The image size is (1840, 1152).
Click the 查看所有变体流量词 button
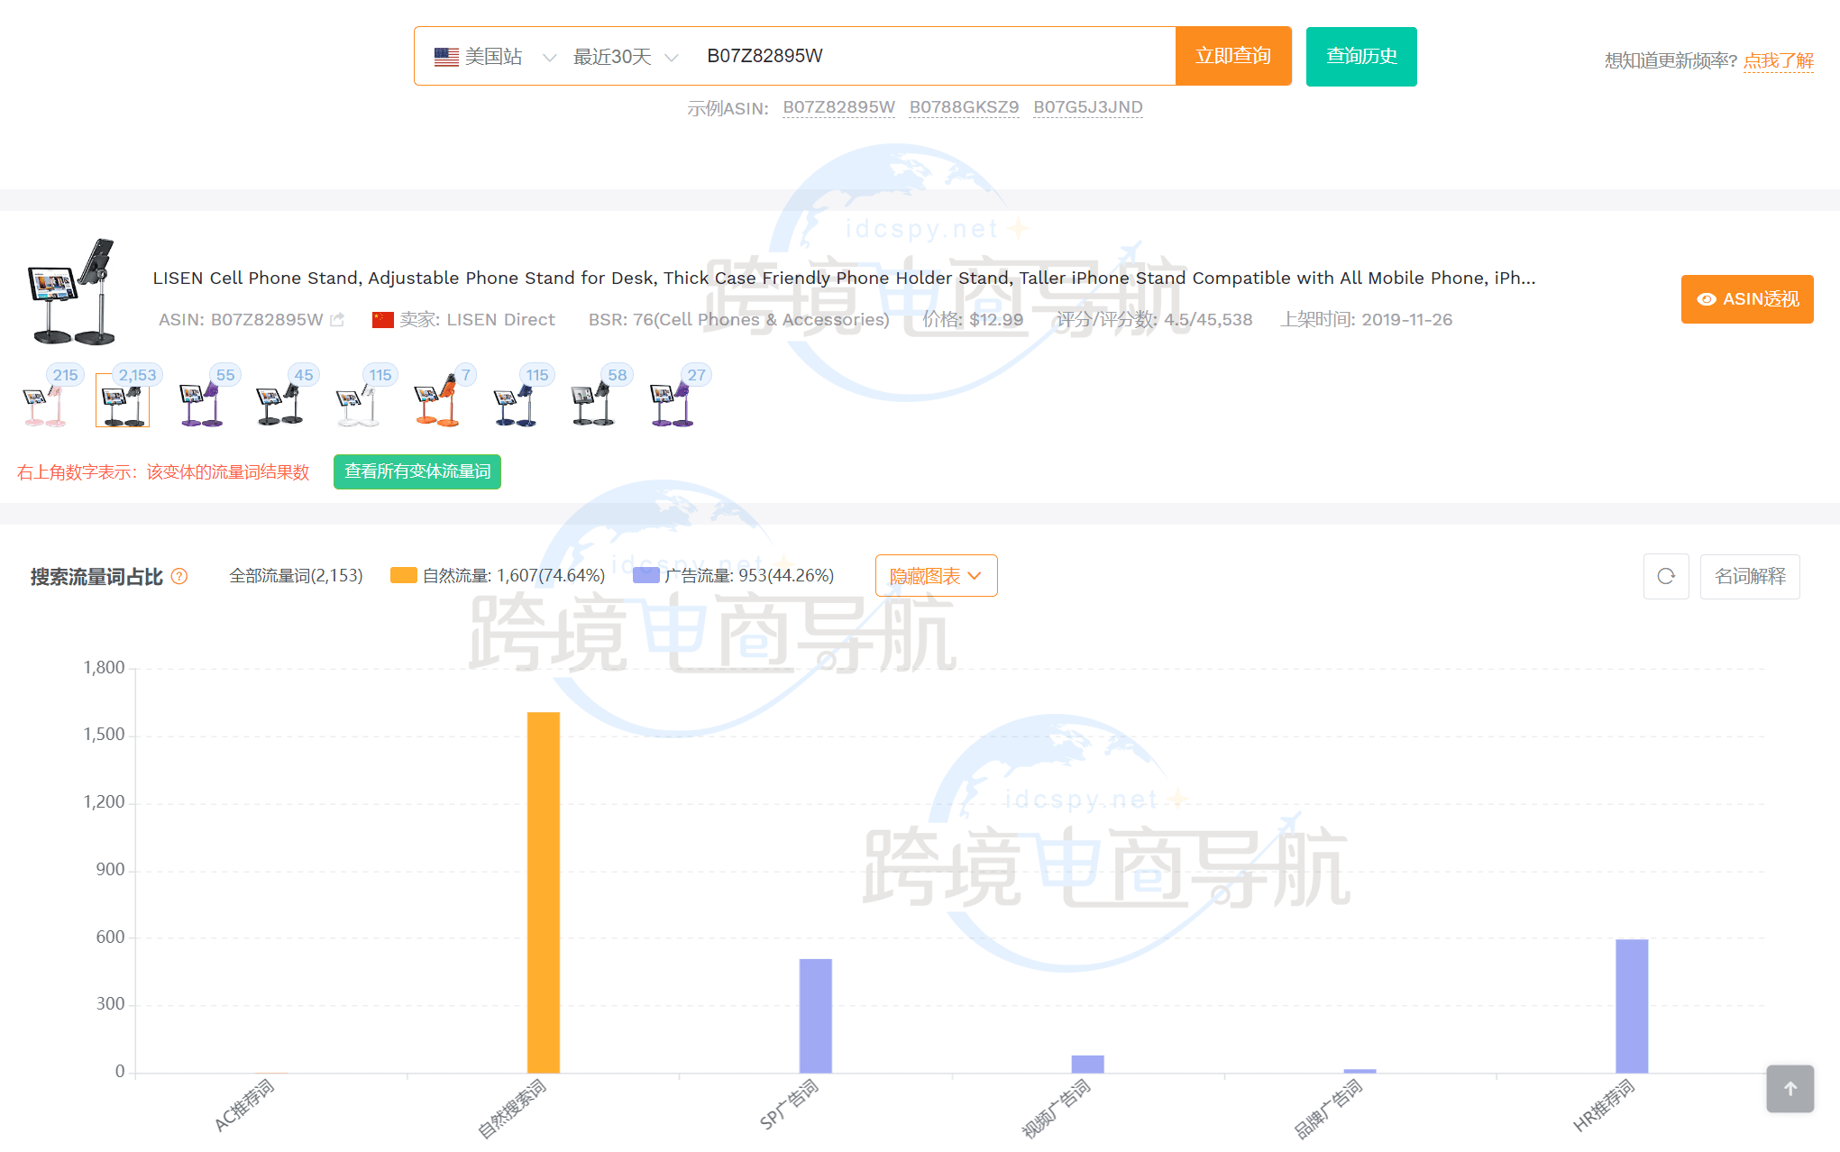pos(417,472)
